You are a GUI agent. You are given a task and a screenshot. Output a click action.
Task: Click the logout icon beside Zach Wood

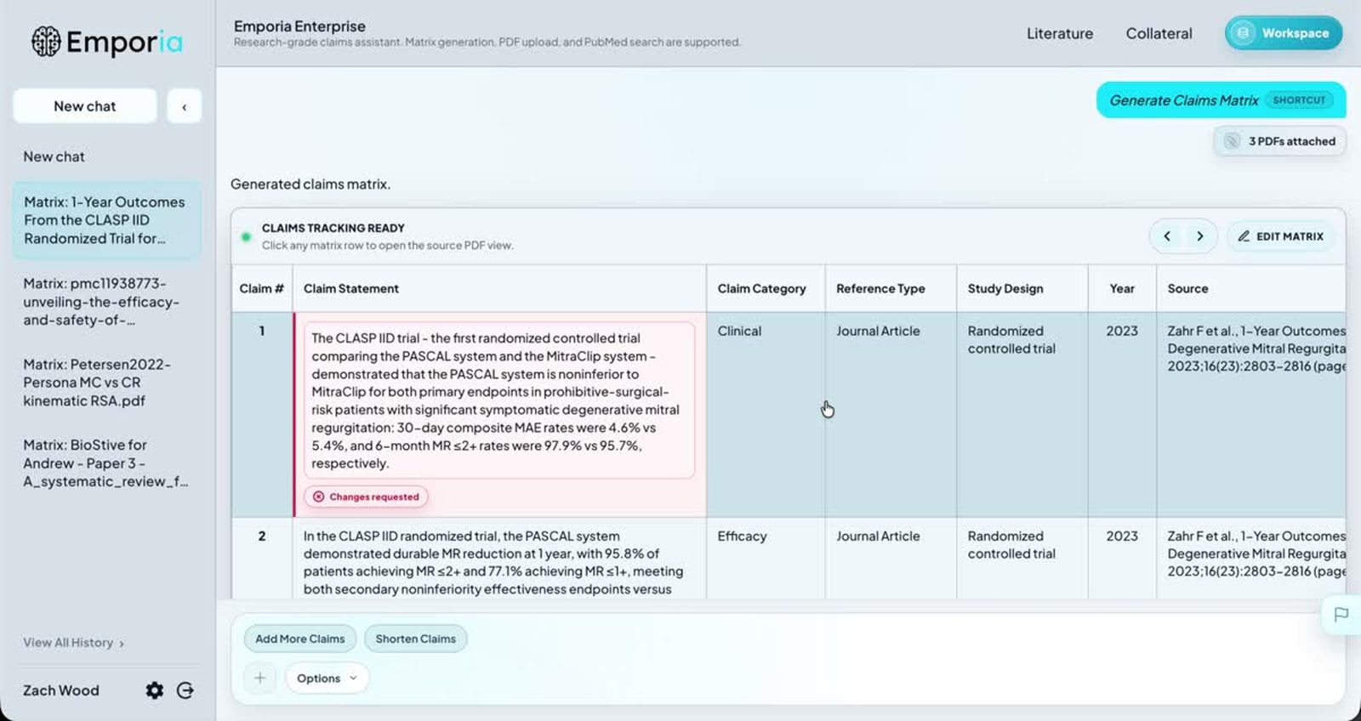pyautogui.click(x=185, y=690)
